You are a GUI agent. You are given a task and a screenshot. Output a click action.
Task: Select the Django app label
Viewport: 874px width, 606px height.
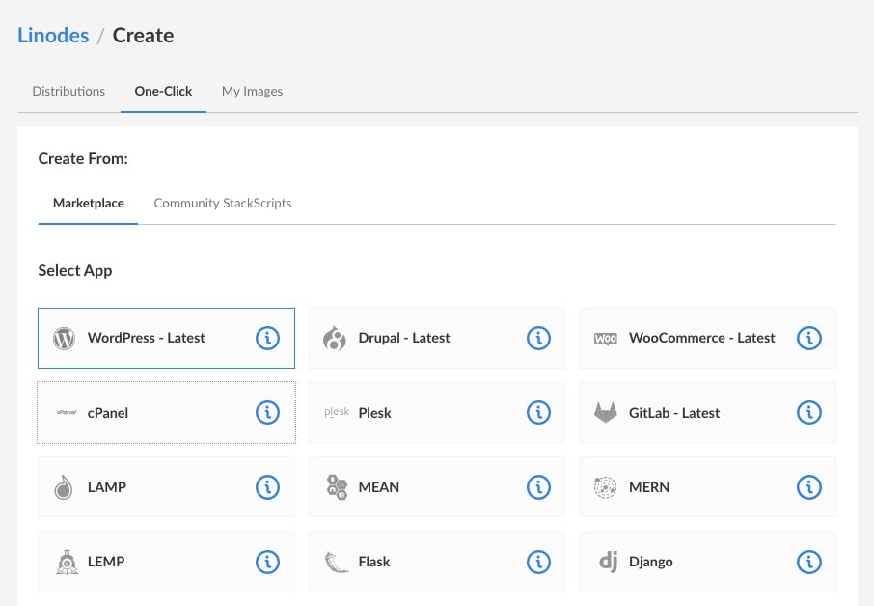pyautogui.click(x=650, y=562)
